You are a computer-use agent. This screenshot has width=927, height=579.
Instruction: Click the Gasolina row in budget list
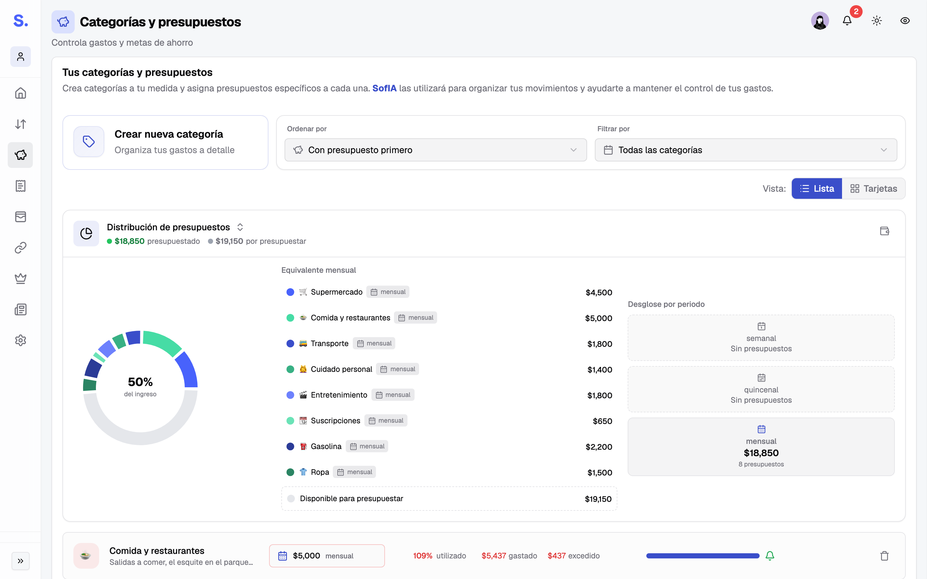pos(449,446)
